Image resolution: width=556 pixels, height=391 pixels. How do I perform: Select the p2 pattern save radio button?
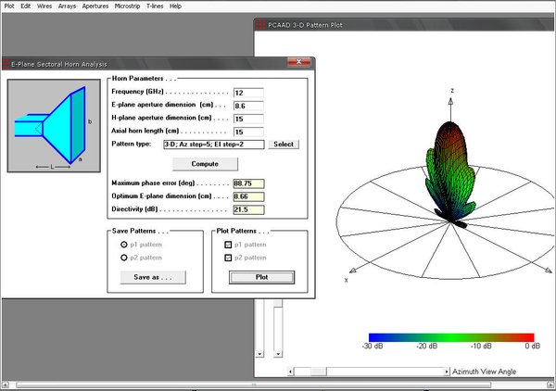[124, 258]
